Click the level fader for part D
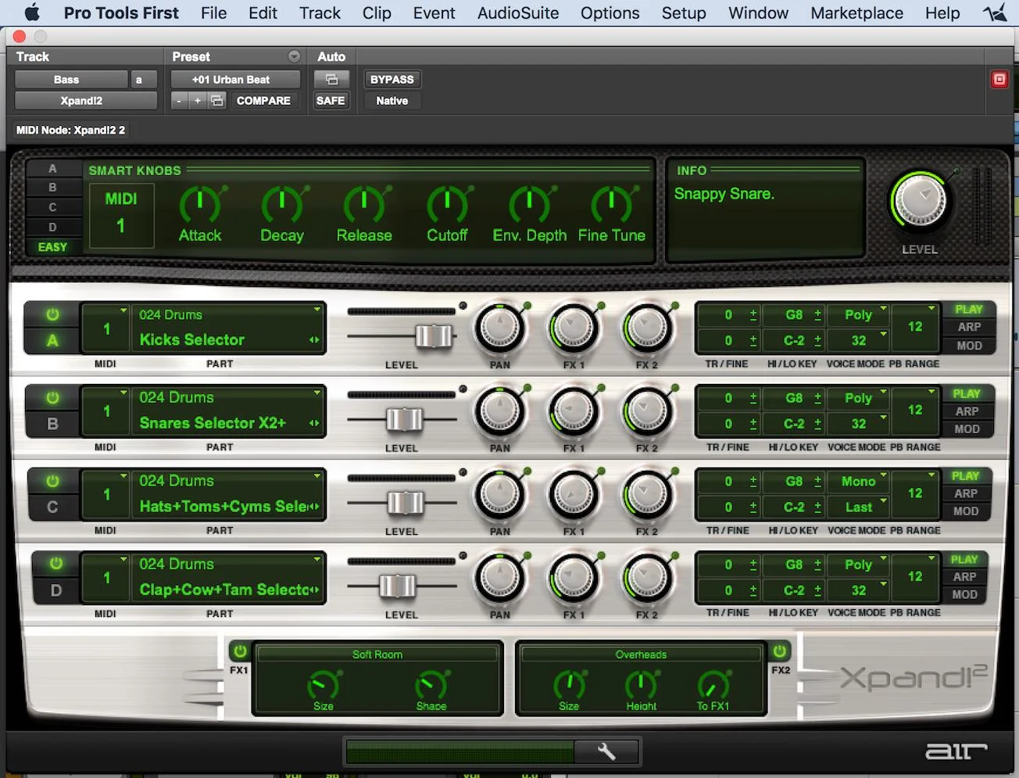 coord(398,586)
